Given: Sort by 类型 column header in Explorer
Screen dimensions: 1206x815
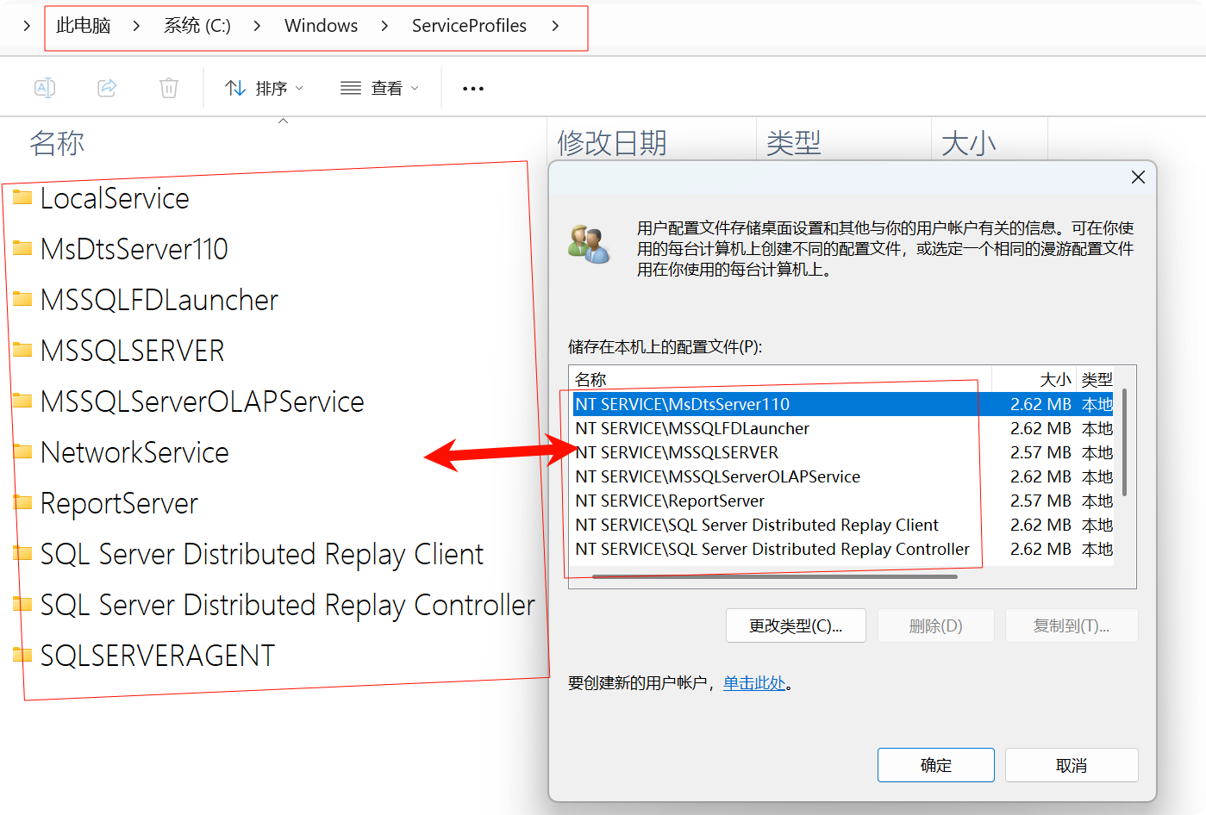Looking at the screenshot, I should 793,142.
